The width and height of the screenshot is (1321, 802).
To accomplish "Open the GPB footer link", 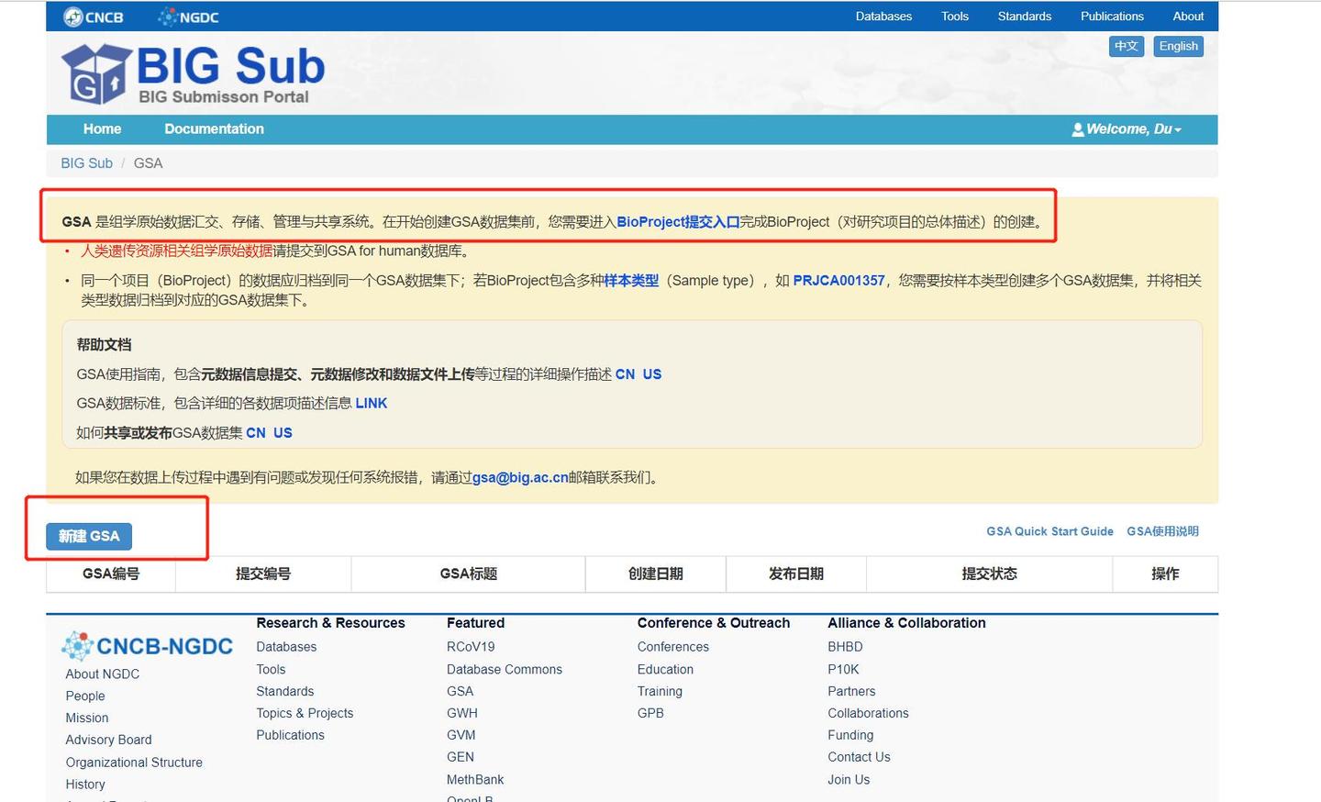I will tap(650, 713).
